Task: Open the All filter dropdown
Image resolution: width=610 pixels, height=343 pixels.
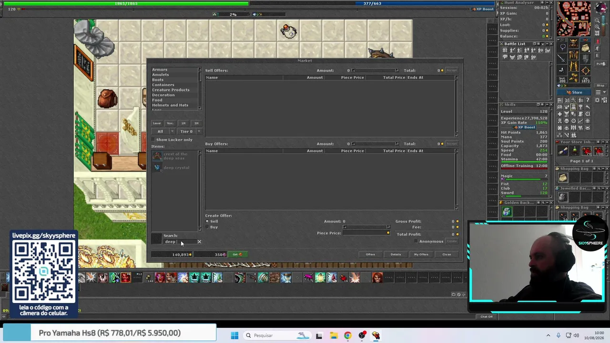Action: click(164, 131)
